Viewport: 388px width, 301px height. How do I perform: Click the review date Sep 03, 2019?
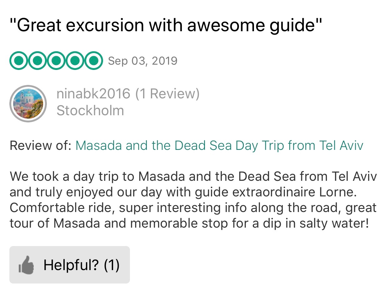tap(142, 61)
